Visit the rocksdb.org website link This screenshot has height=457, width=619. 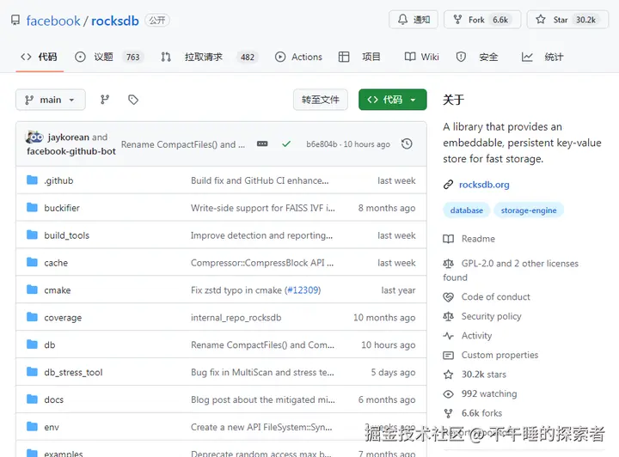tap(484, 185)
